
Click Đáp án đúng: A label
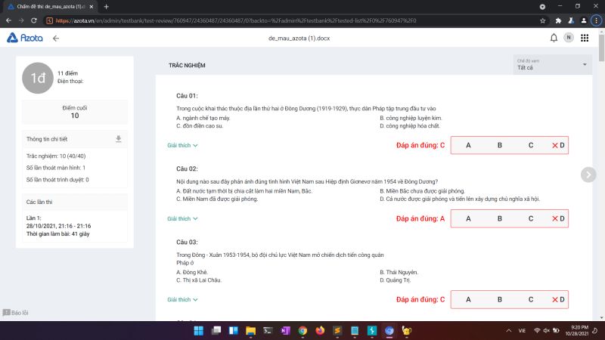tap(420, 218)
